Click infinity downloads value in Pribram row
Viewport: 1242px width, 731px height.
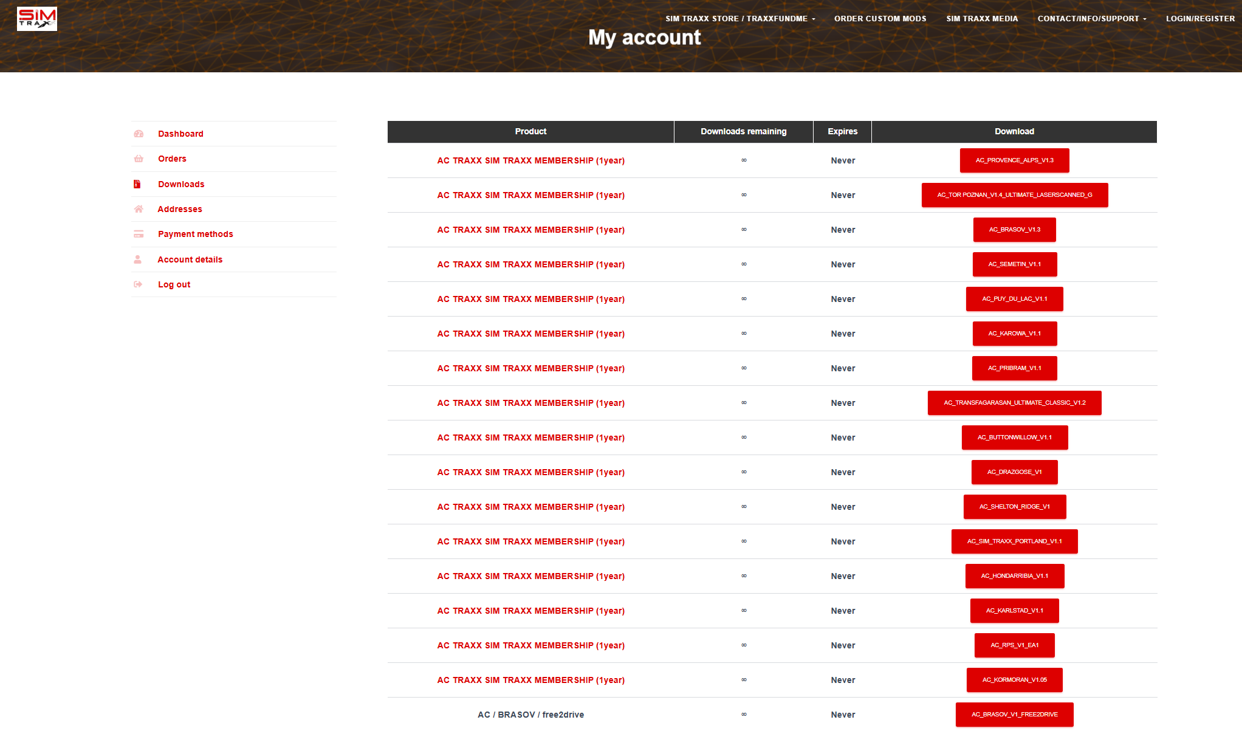[x=744, y=368]
